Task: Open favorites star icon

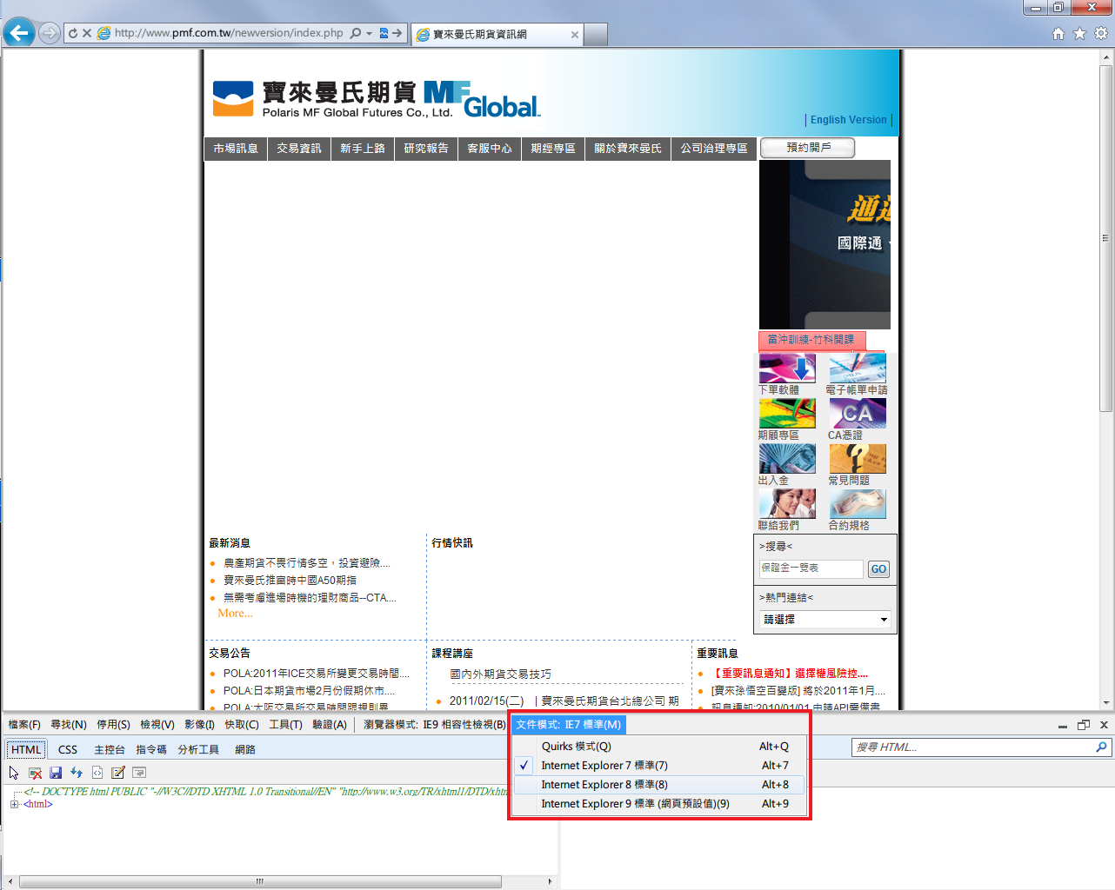Action: point(1079,34)
